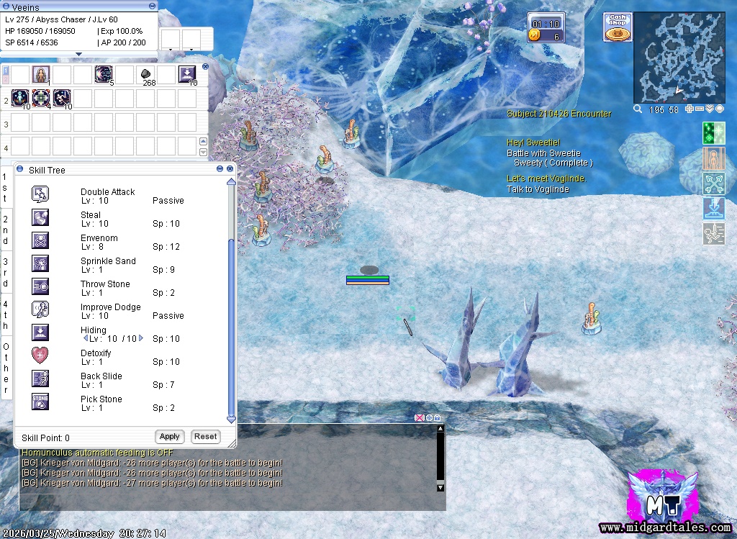Apply the skill point changes

click(169, 437)
